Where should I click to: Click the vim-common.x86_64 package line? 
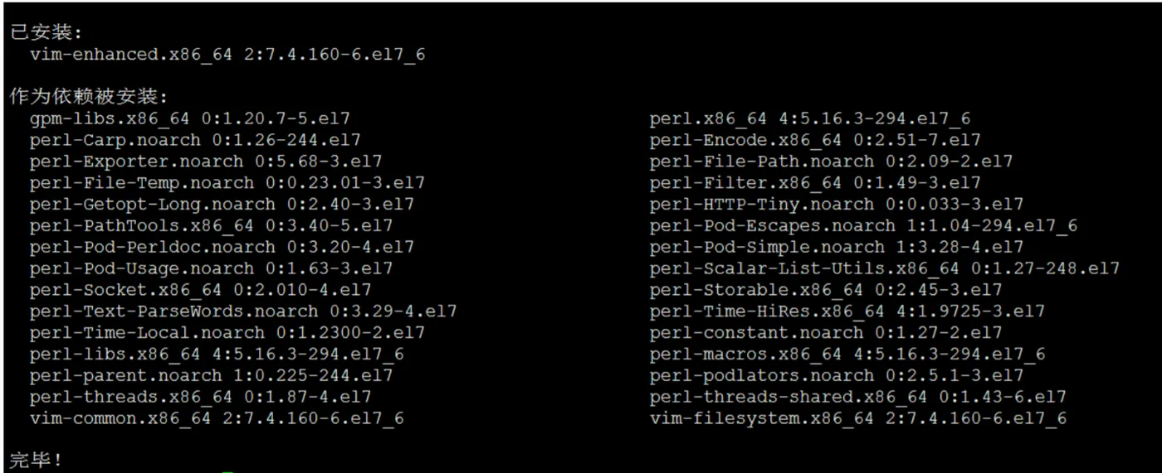[216, 418]
